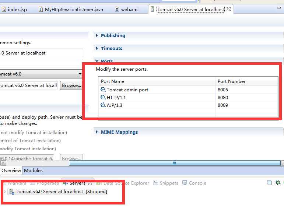Click the configuration path text field
The height and width of the screenshot is (210, 284).
pyautogui.click(x=29, y=85)
